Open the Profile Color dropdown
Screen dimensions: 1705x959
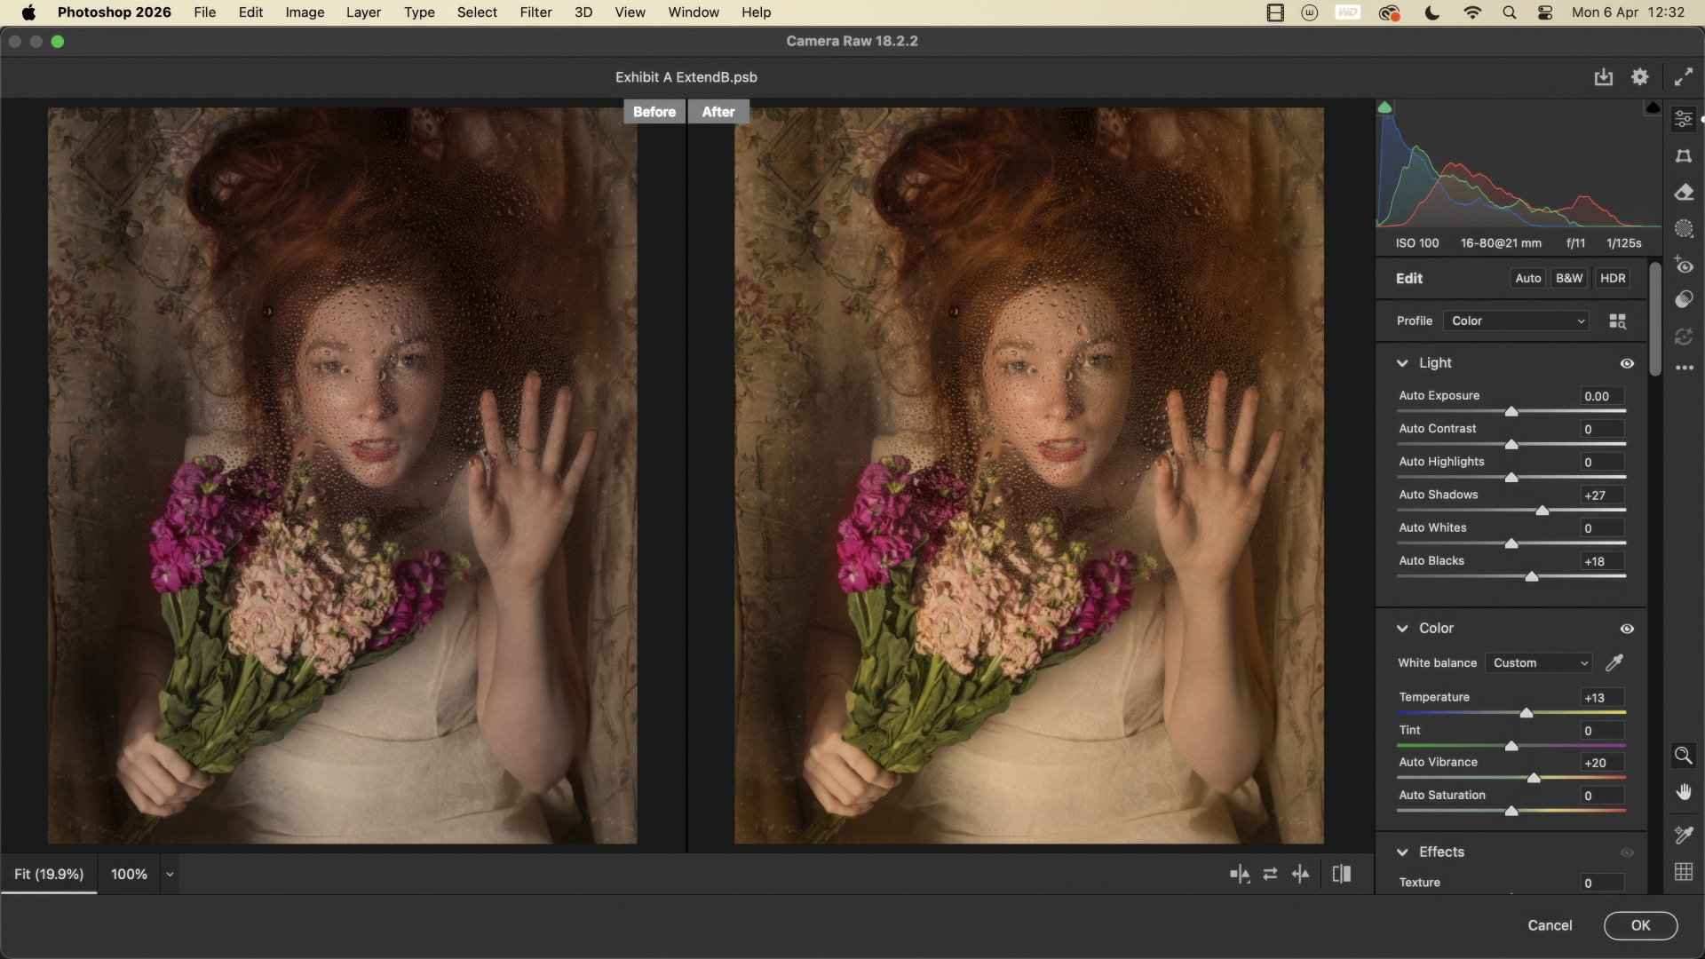tap(1518, 321)
